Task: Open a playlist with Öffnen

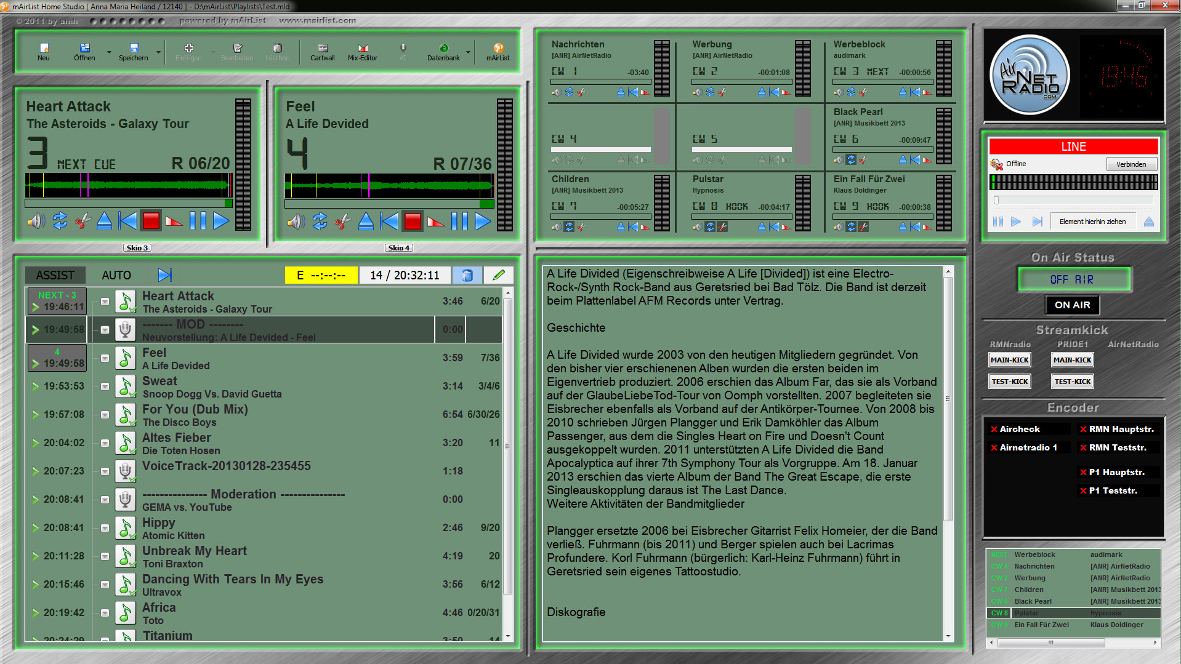Action: click(x=84, y=52)
